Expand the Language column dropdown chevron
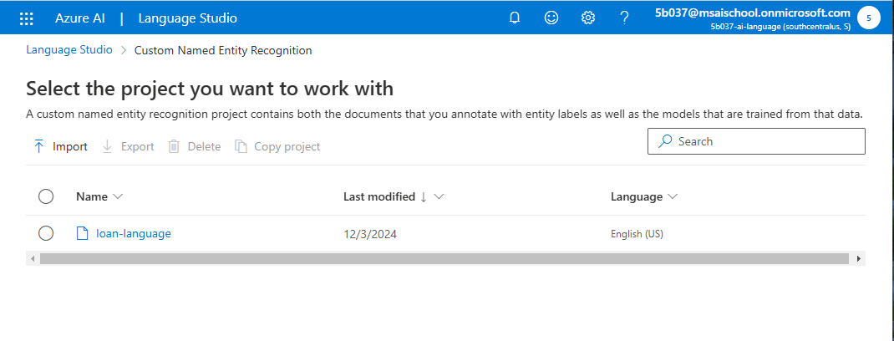Screen dimensions: 894x341 point(673,196)
